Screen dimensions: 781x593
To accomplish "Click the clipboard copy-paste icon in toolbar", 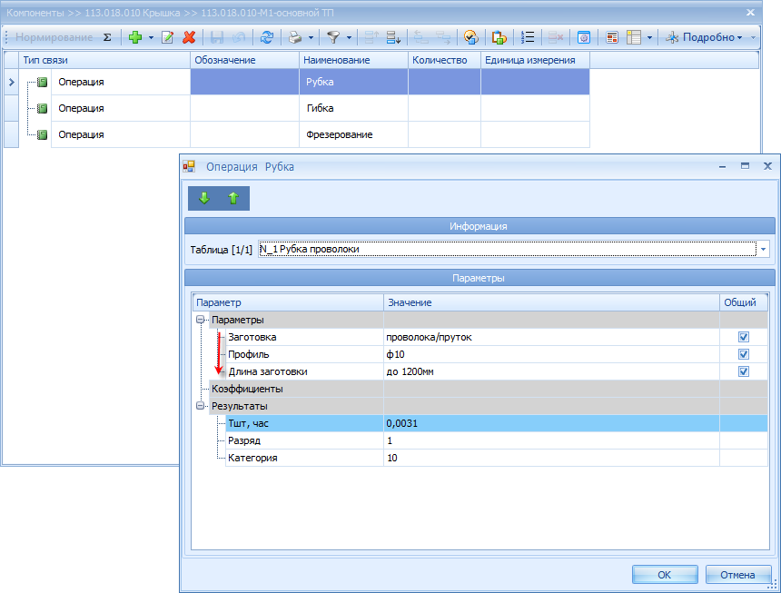I will (499, 37).
